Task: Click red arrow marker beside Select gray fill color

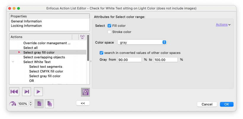Action: (x=19, y=52)
